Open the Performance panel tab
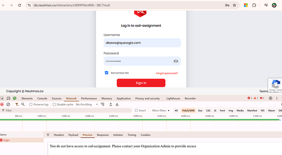The width and height of the screenshot is (282, 155). 89,99
